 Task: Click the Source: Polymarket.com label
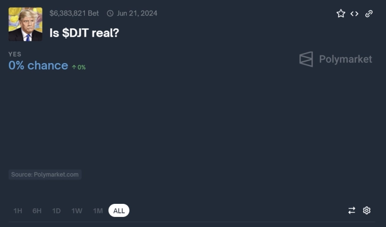(x=45, y=174)
